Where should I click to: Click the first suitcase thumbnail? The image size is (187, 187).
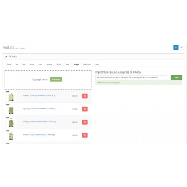click(x=11, y=96)
